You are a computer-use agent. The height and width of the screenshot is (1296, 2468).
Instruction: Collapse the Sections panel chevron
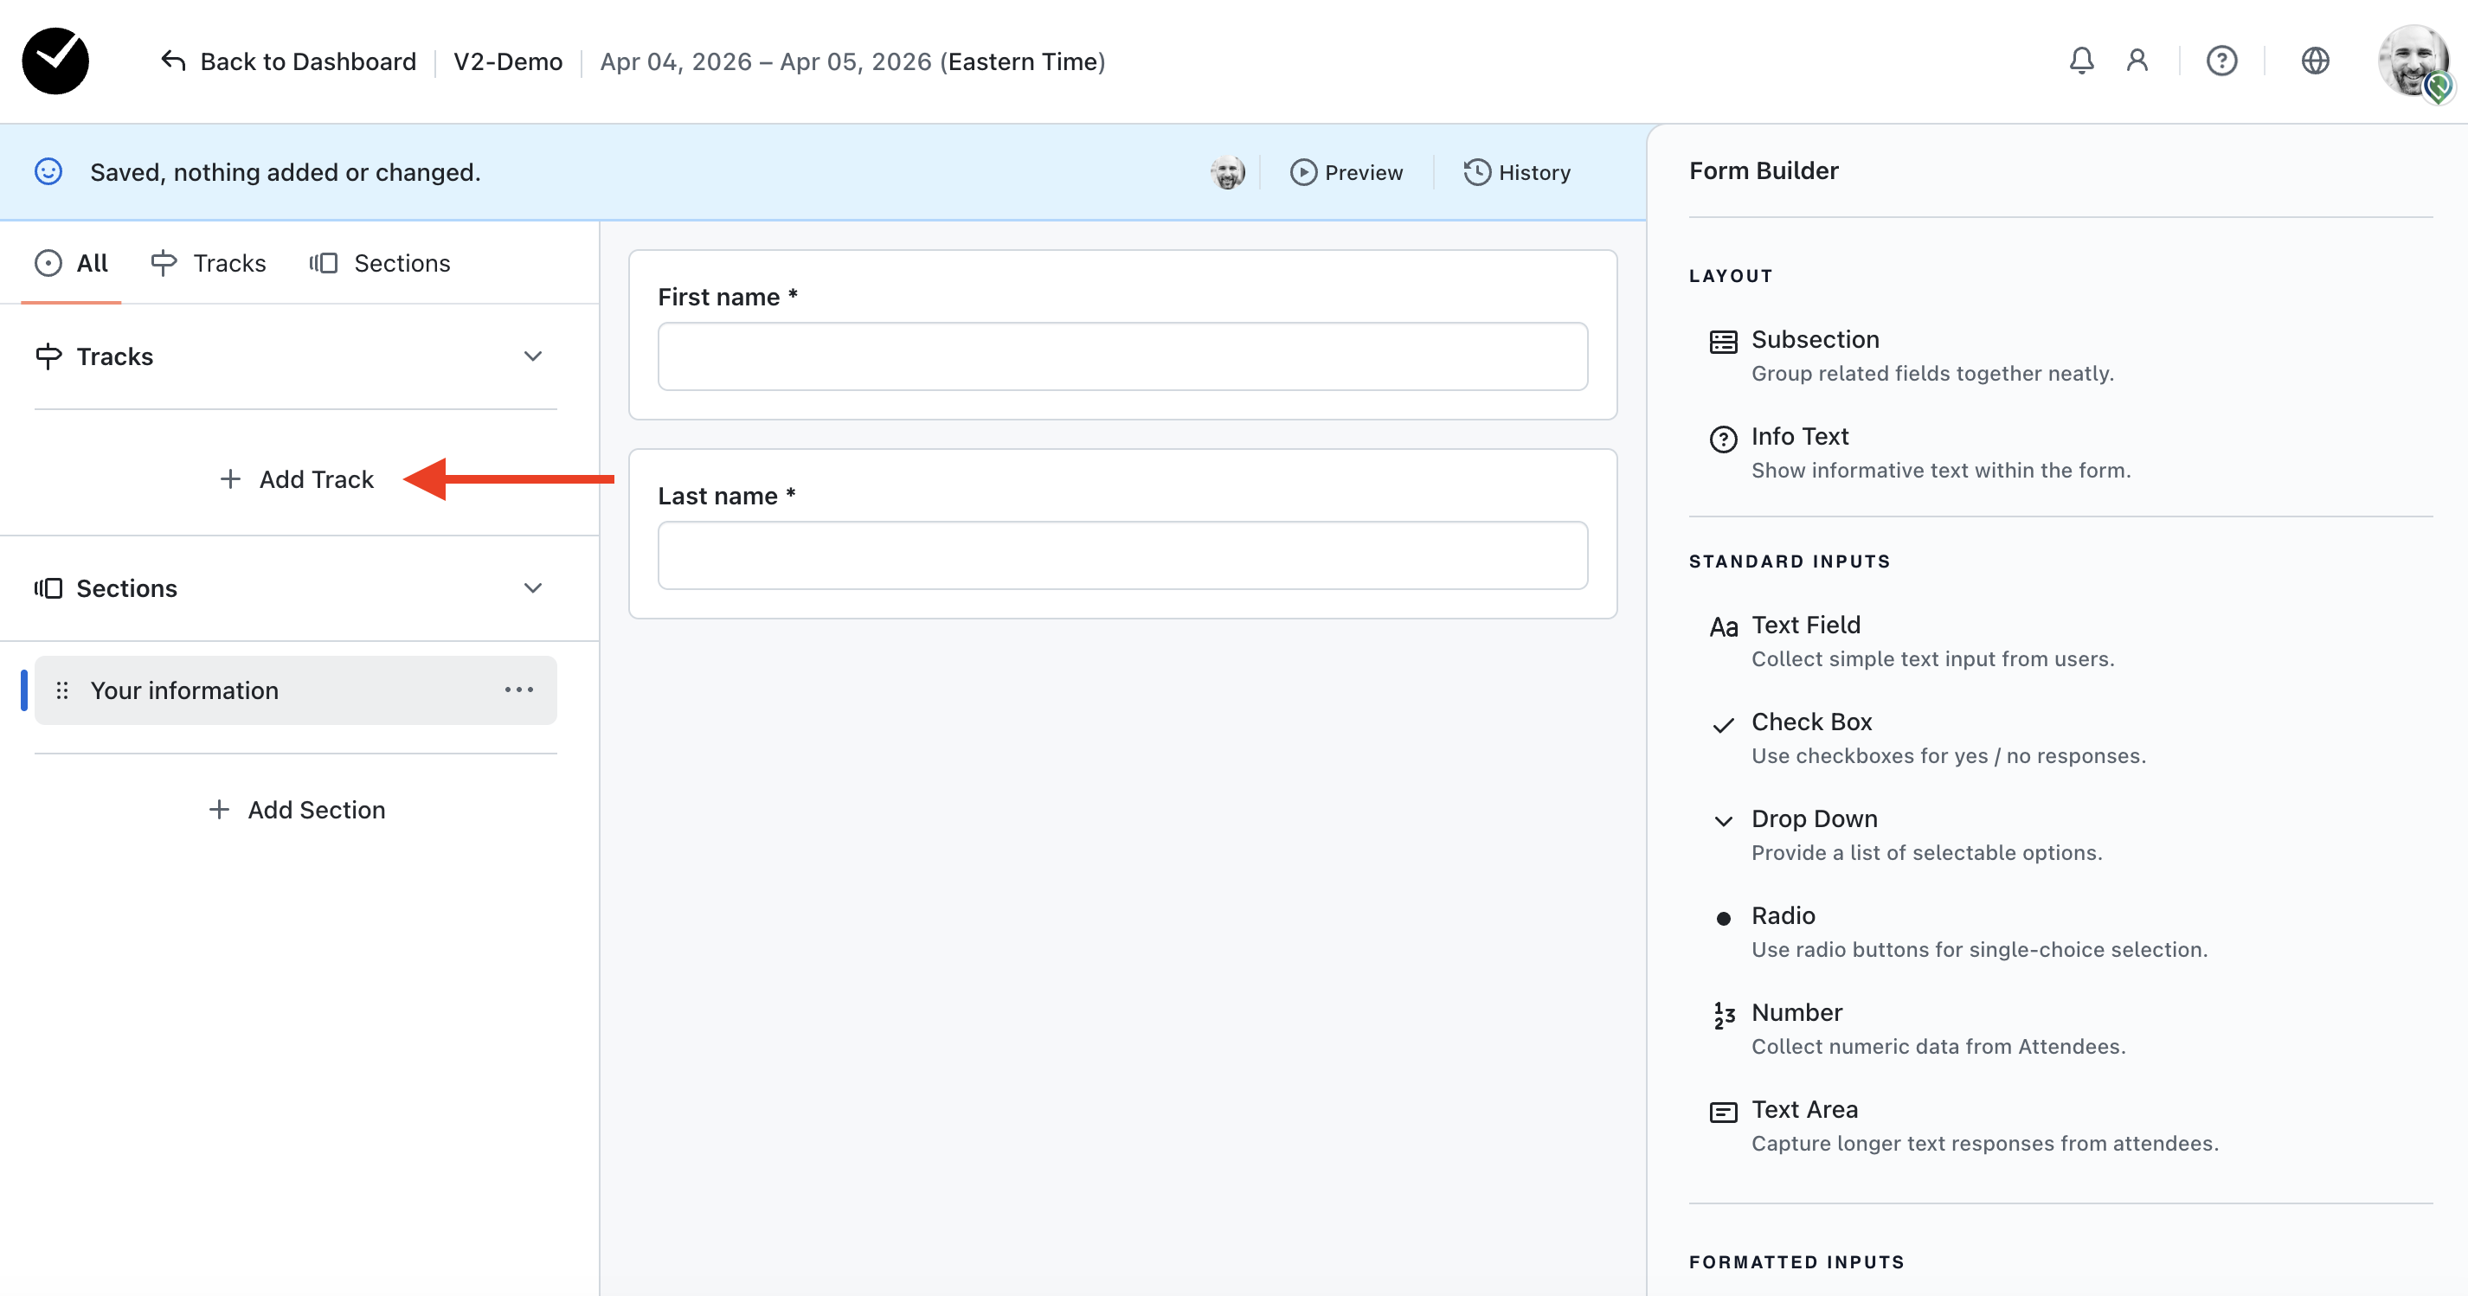click(x=533, y=588)
